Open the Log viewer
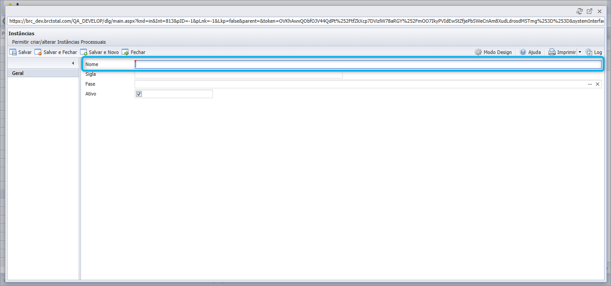611x286 pixels. (x=594, y=52)
